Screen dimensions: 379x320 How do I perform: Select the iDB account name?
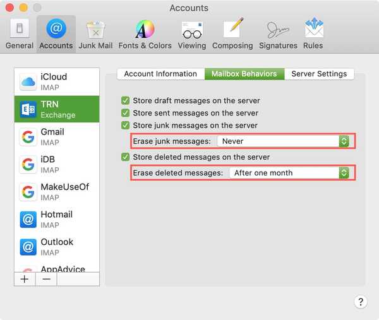point(48,160)
